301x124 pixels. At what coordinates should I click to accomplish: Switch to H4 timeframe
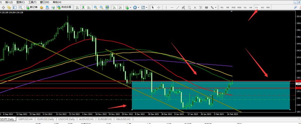(x=250, y=7)
